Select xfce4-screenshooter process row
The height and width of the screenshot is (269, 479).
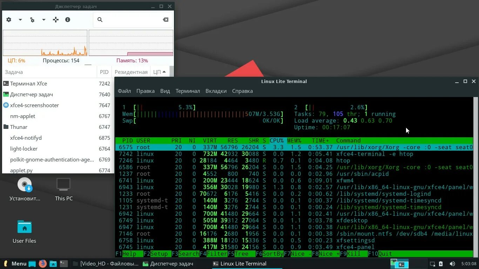point(58,105)
